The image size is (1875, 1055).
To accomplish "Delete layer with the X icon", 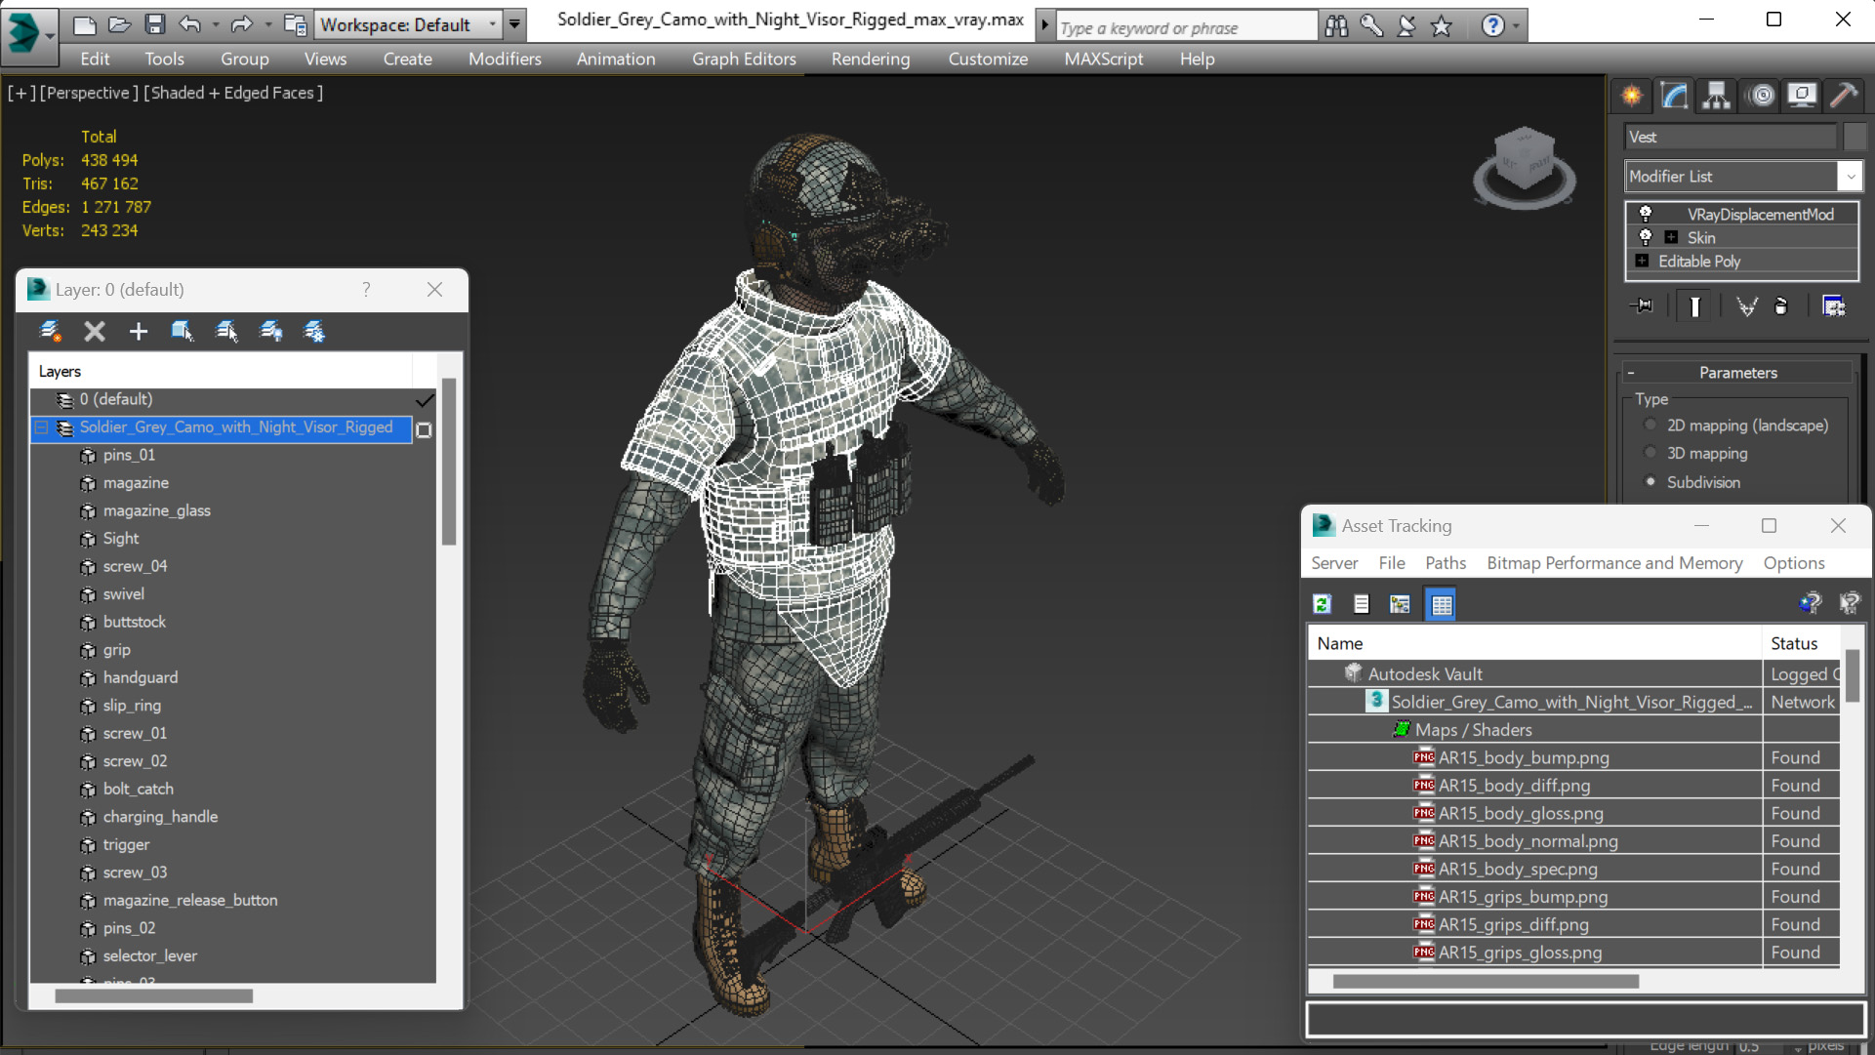I will click(95, 332).
